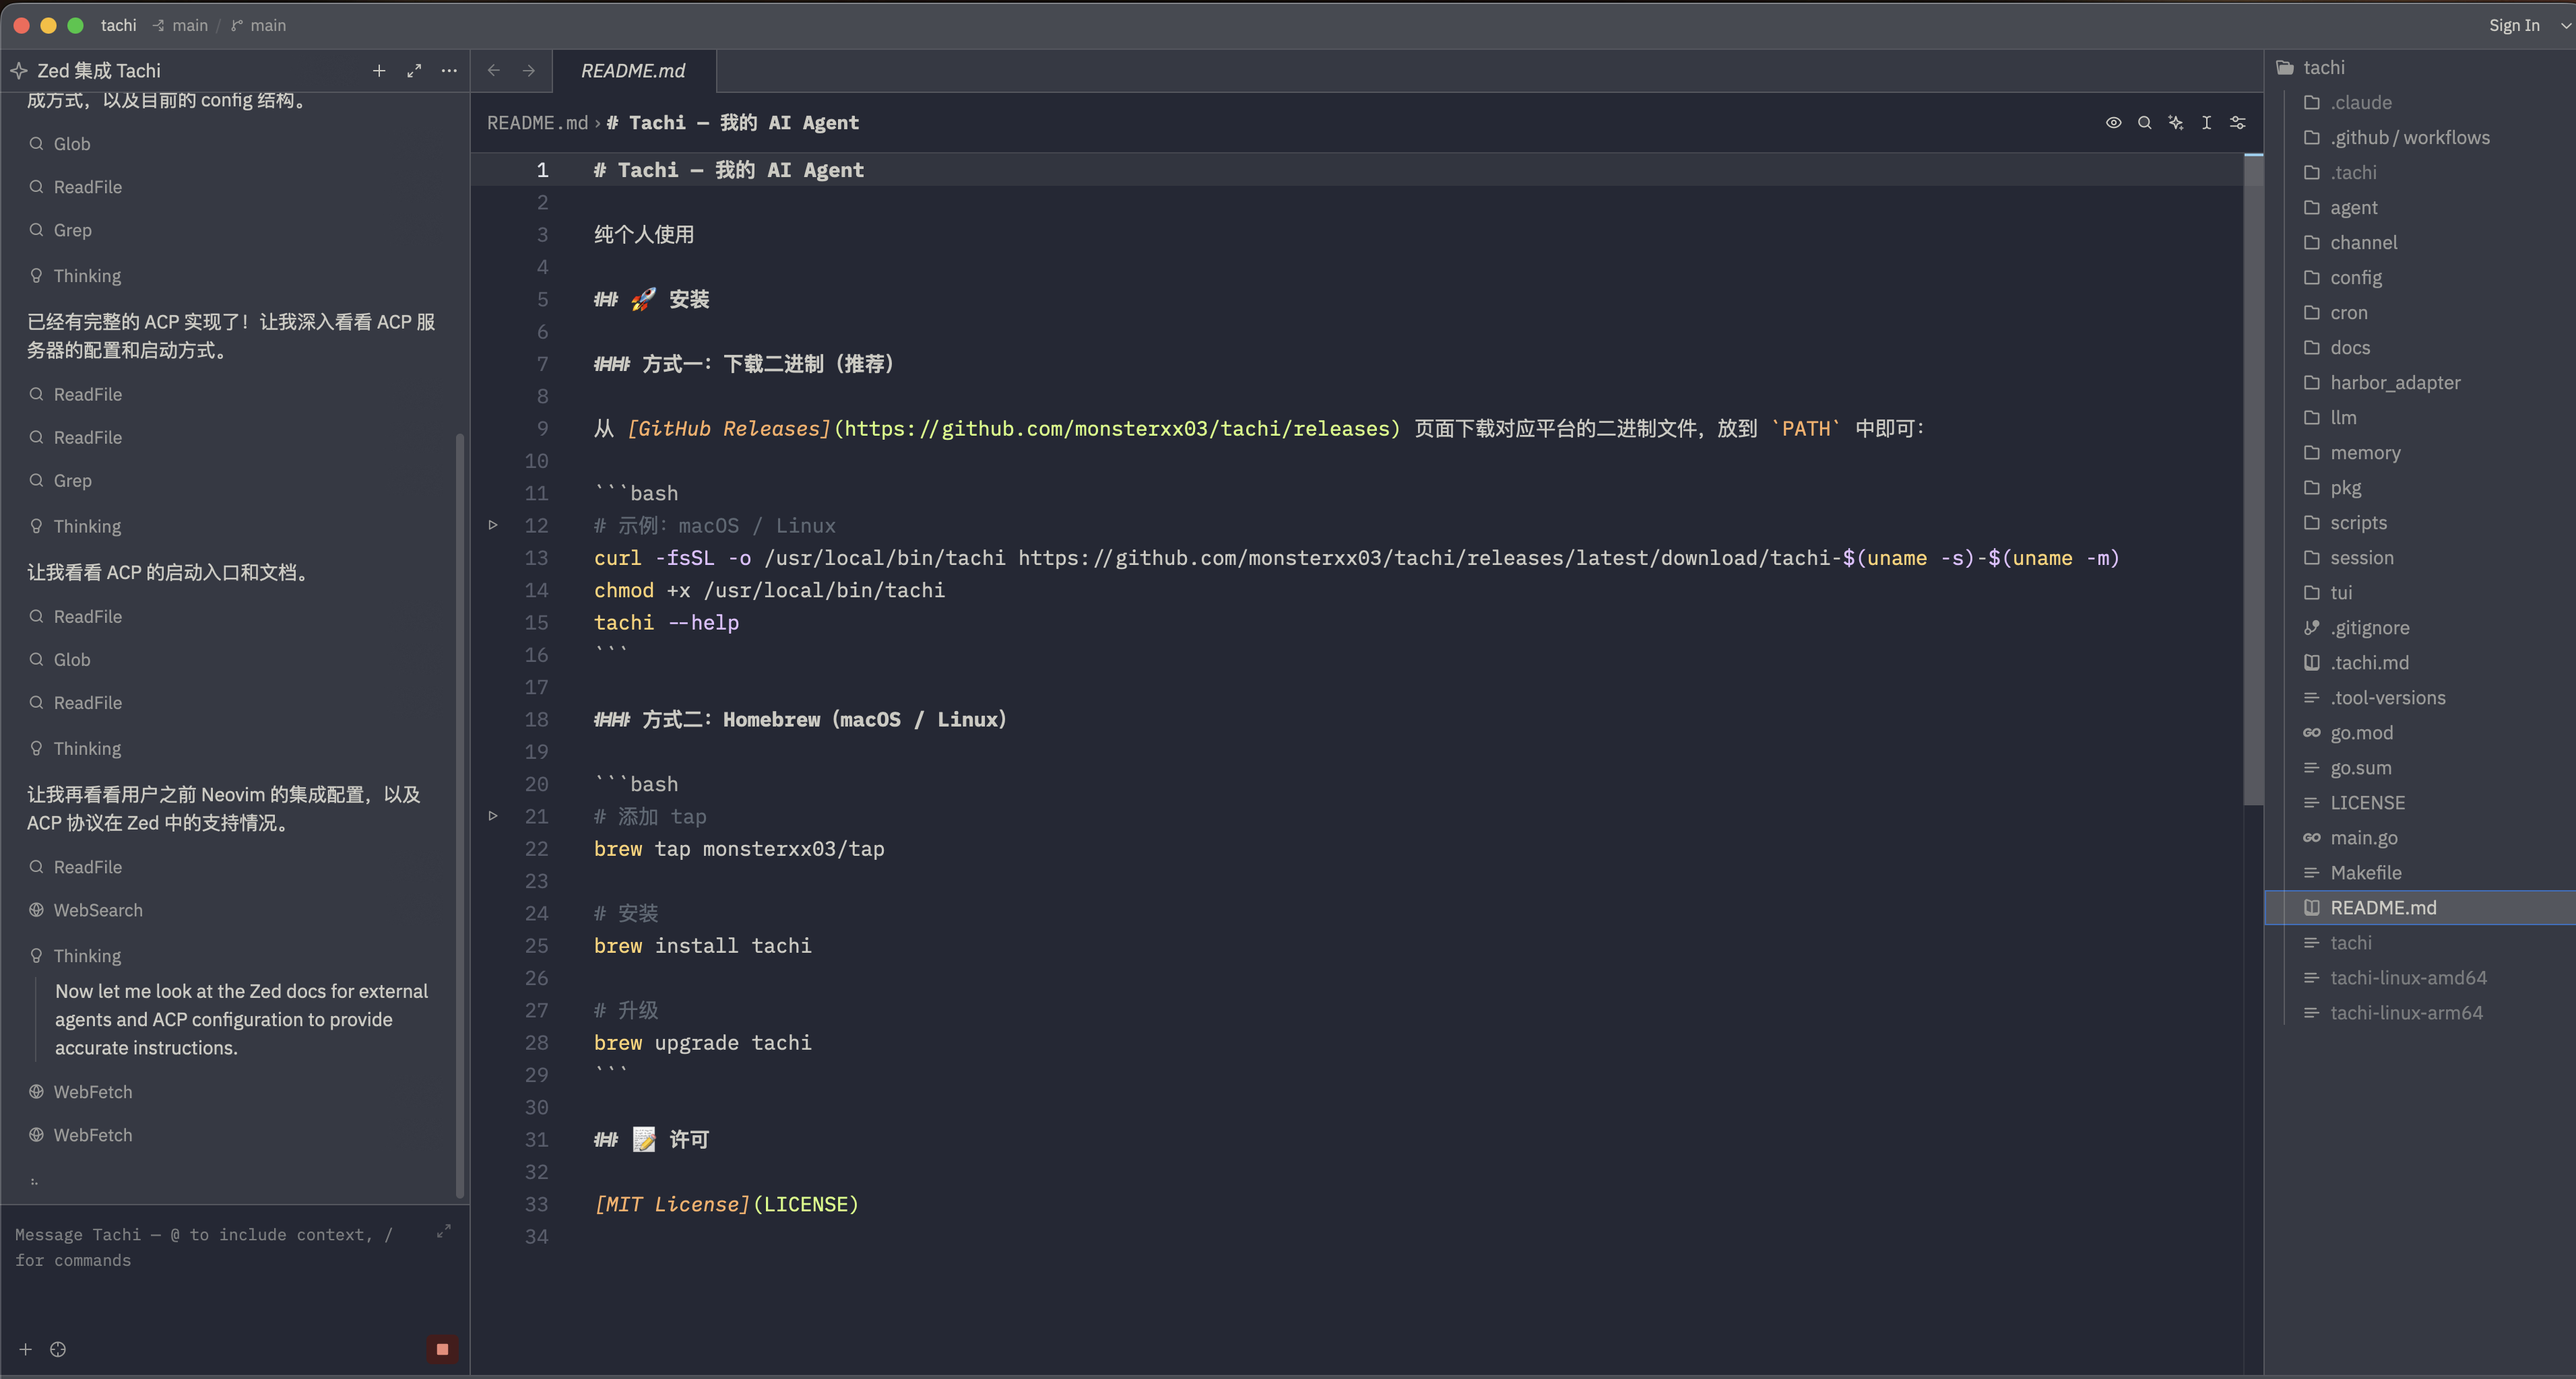This screenshot has height=1379, width=2576.
Task: Navigate forward in editor history
Action: point(529,71)
